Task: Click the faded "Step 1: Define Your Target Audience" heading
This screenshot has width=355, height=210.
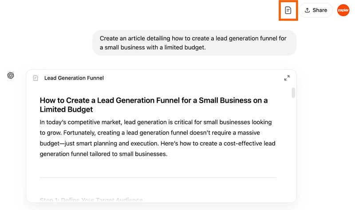Action: click(91, 200)
